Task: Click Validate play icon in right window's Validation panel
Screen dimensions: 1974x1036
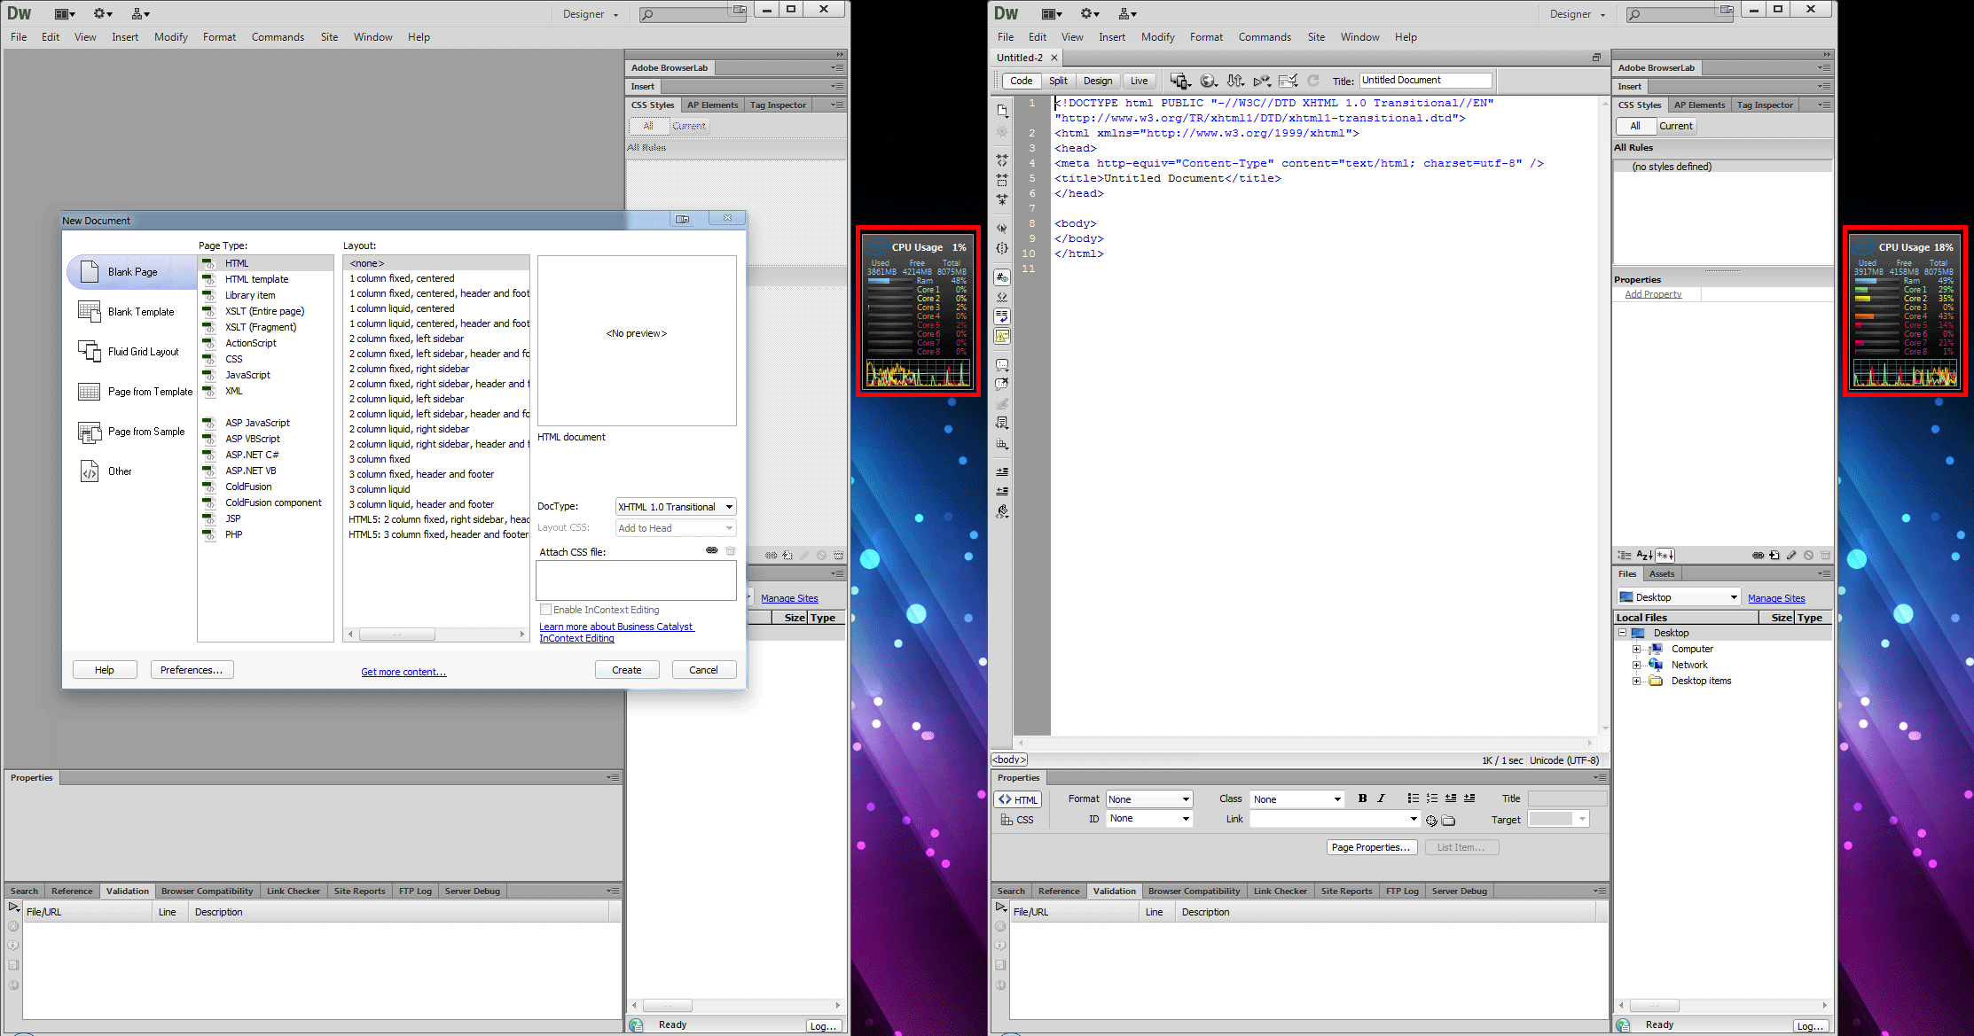Action: click(1000, 907)
